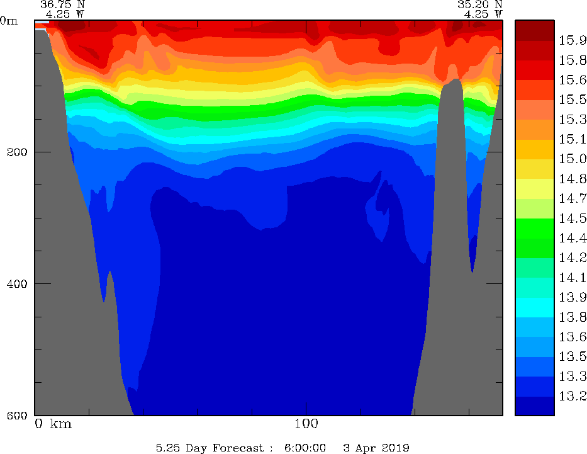Click the 35.20 N latitude label
The image size is (587, 454).
[479, 4]
